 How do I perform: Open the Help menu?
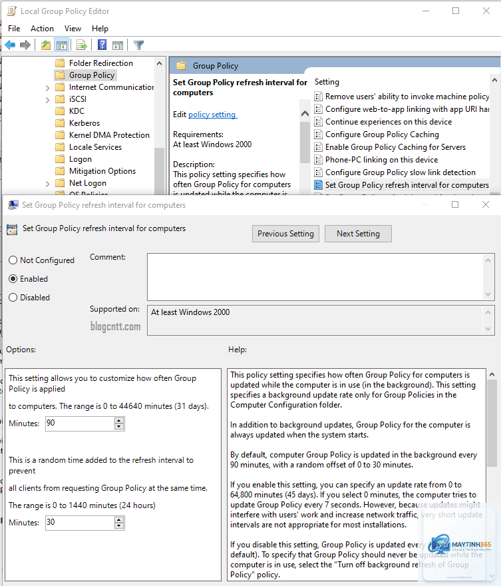click(100, 29)
